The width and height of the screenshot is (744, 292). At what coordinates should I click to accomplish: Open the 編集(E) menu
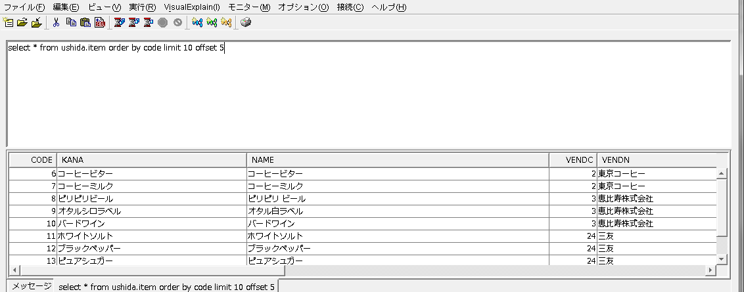tap(66, 7)
